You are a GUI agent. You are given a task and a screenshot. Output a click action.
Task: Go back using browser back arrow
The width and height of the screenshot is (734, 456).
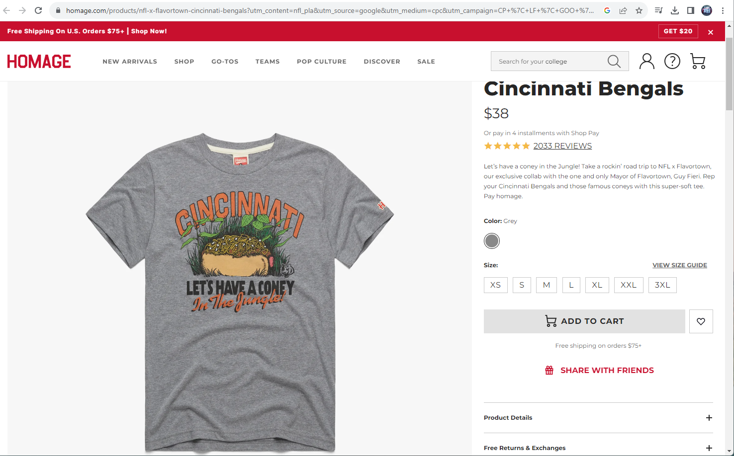tap(7, 10)
